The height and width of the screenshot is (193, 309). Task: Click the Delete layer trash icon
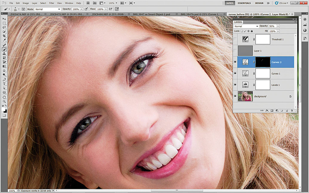291,111
